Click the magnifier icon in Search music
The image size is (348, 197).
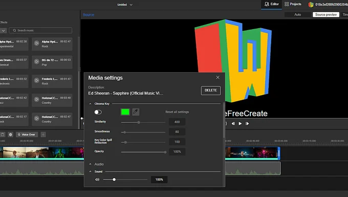pyautogui.click(x=14, y=30)
